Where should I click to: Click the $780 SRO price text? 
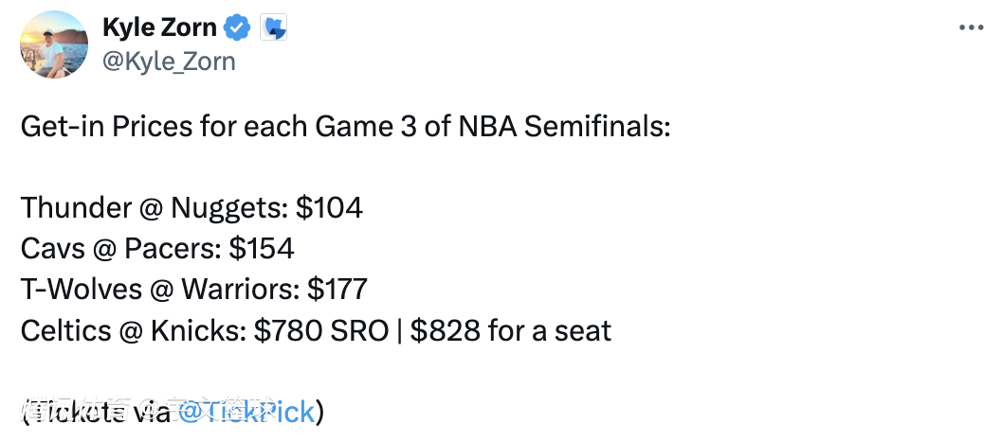click(321, 330)
